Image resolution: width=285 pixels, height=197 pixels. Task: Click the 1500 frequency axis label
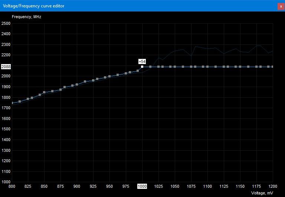(6, 129)
